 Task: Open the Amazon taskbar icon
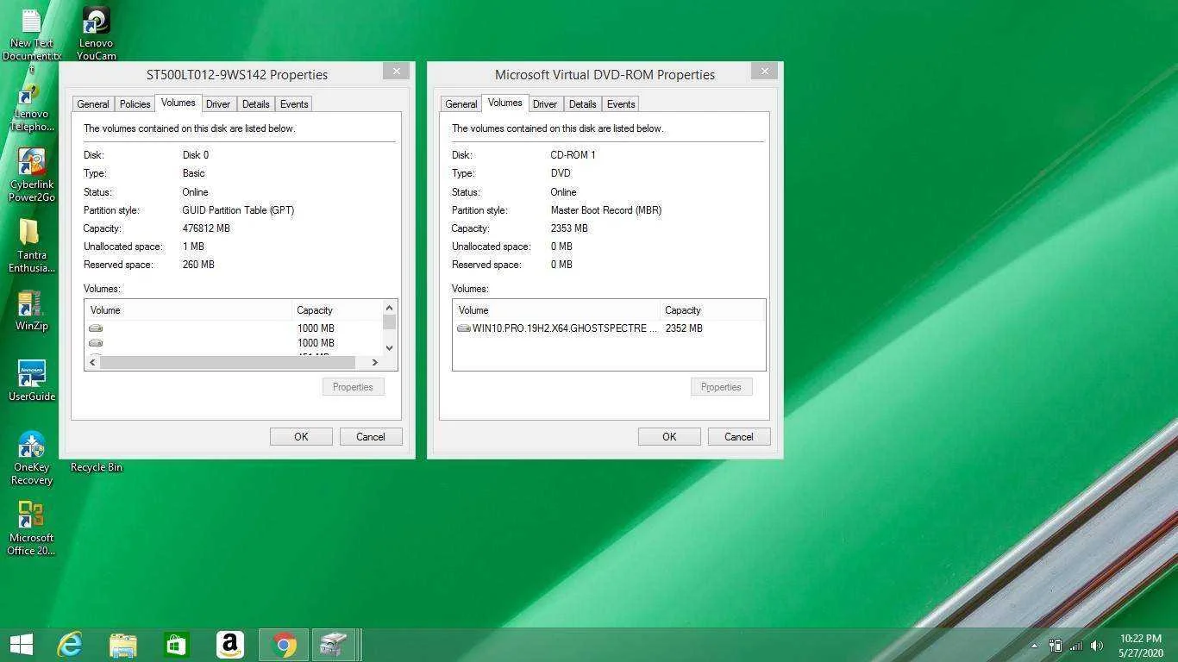coord(229,645)
